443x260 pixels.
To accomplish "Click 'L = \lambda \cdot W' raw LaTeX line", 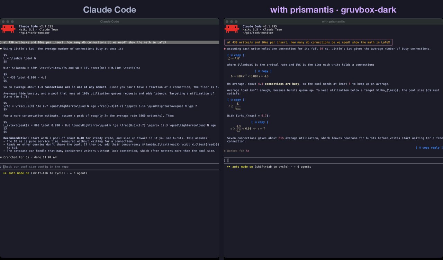I will (x=20, y=58).
